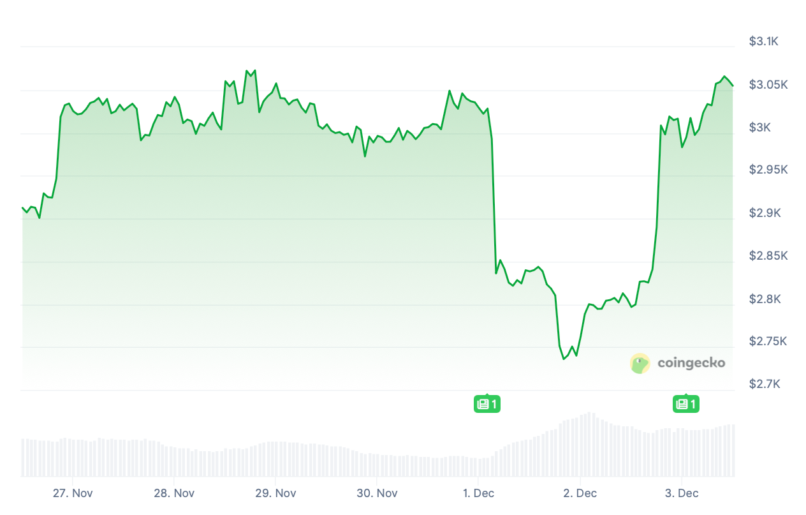Click the $3.05K price axis label
The height and width of the screenshot is (515, 806).
768,85
